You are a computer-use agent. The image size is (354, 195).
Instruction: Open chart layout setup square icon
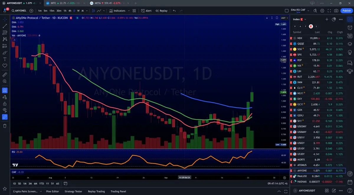click(287, 11)
